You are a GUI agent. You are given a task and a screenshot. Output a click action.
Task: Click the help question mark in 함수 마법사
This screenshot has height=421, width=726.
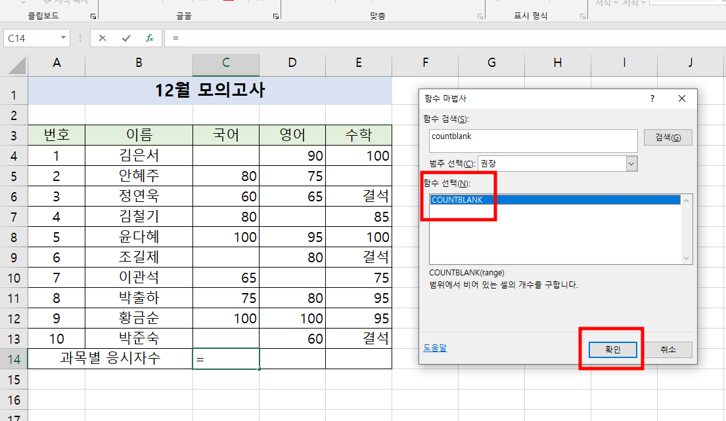pyautogui.click(x=652, y=98)
